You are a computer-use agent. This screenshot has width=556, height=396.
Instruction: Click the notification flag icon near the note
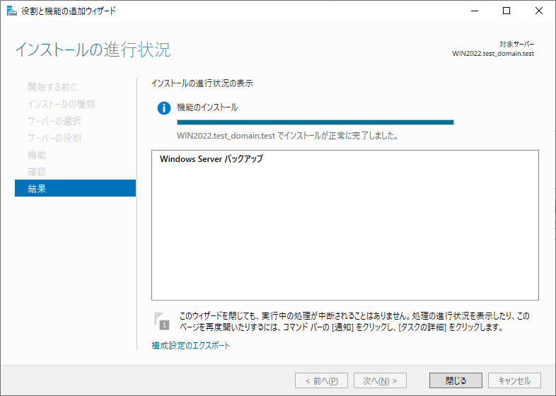click(x=162, y=321)
